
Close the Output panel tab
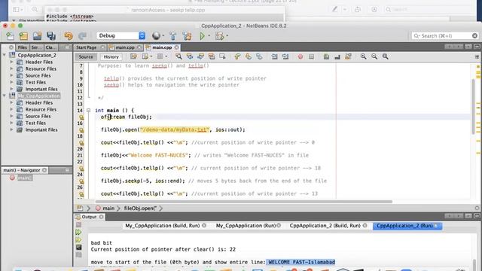101,217
